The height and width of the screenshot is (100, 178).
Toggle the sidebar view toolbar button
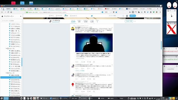click(133, 12)
